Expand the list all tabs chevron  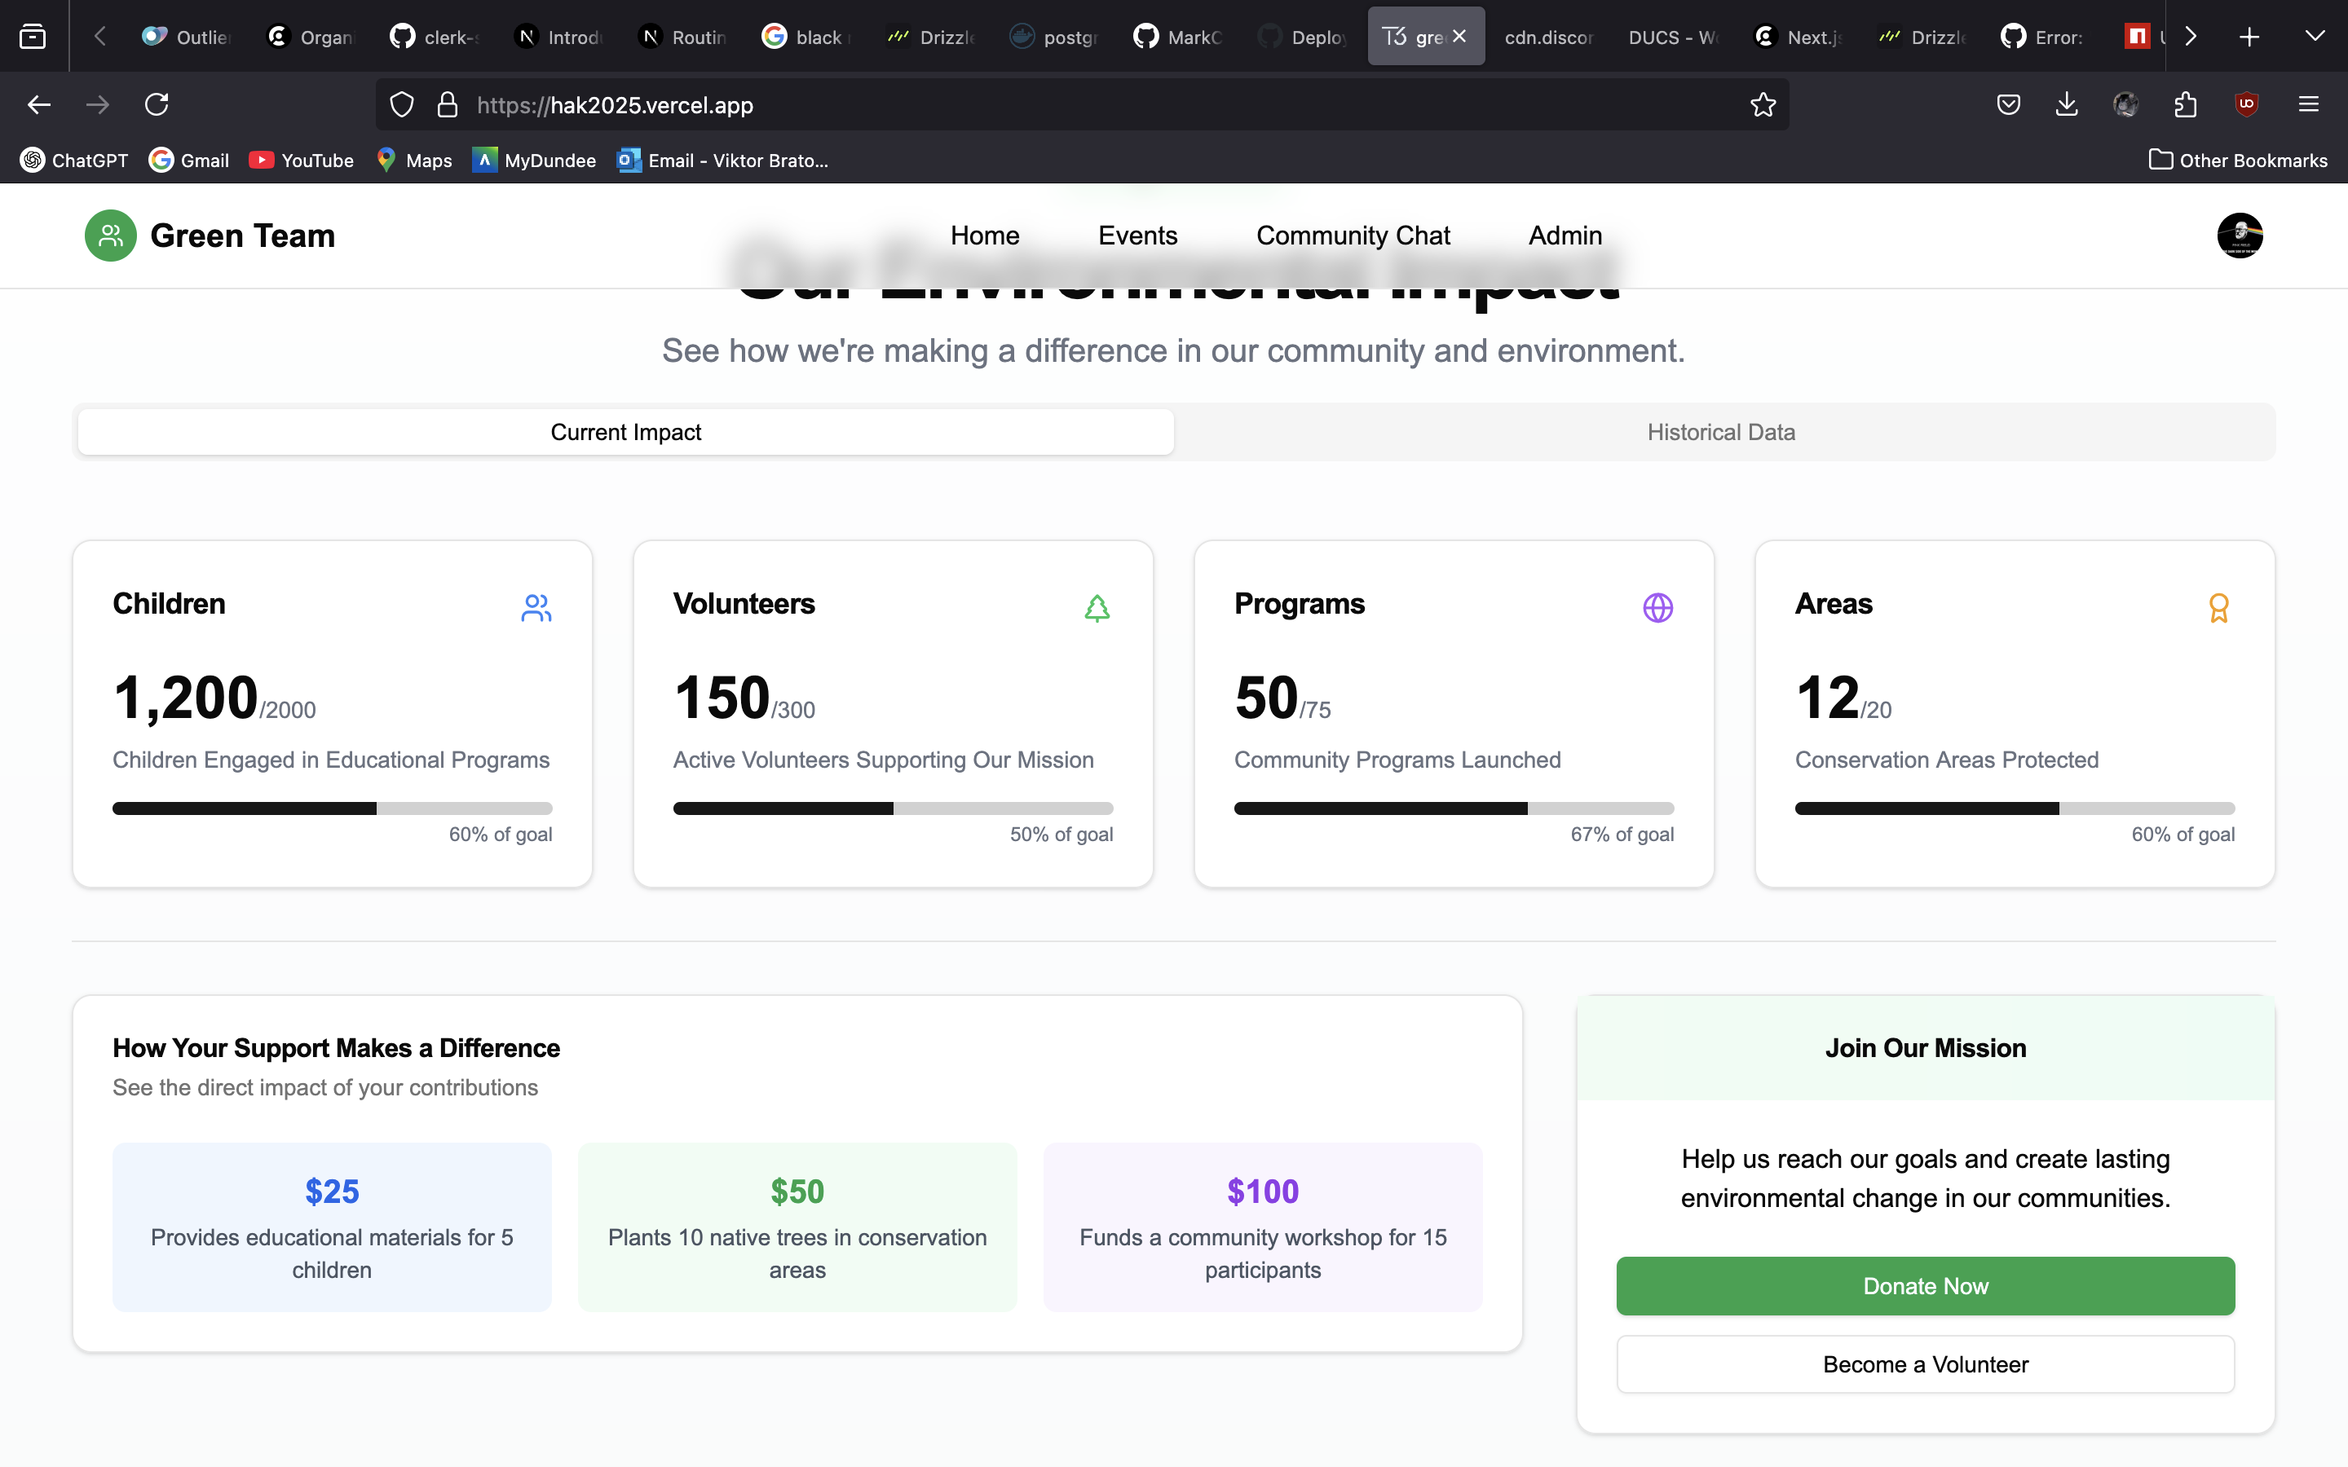click(2314, 37)
